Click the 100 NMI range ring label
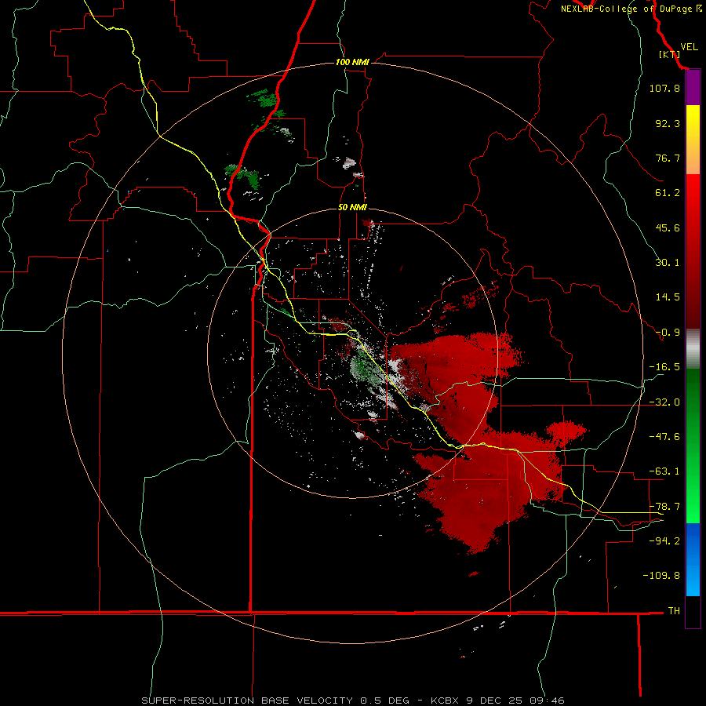706x706 pixels. (x=352, y=62)
